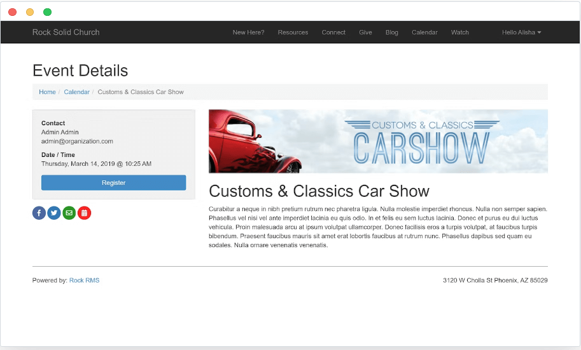Visit the Blog page
Screen dimensions: 581x350
point(391,32)
